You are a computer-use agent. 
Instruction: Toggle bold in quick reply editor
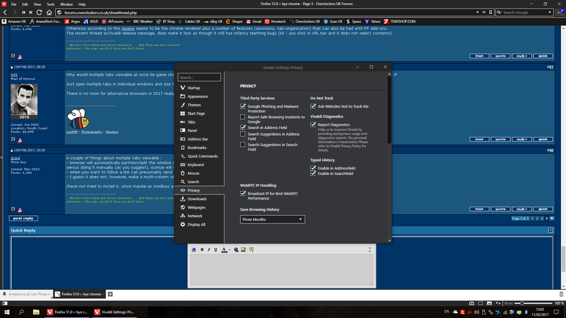[x=202, y=250]
